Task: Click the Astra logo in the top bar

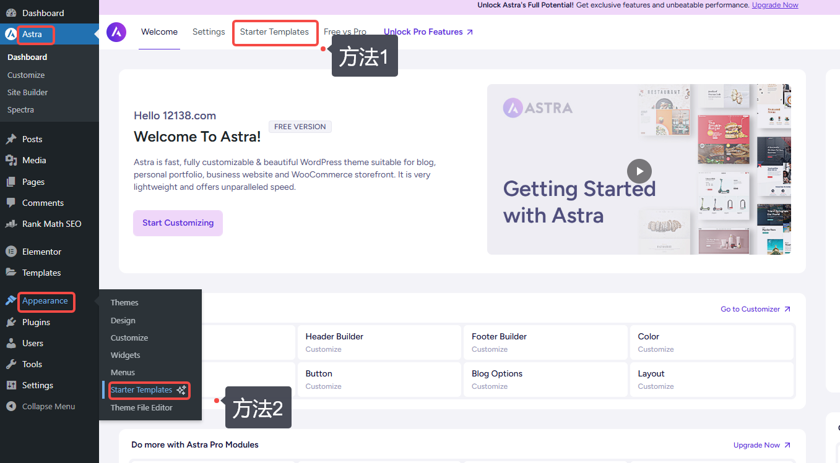Action: pyautogui.click(x=116, y=32)
